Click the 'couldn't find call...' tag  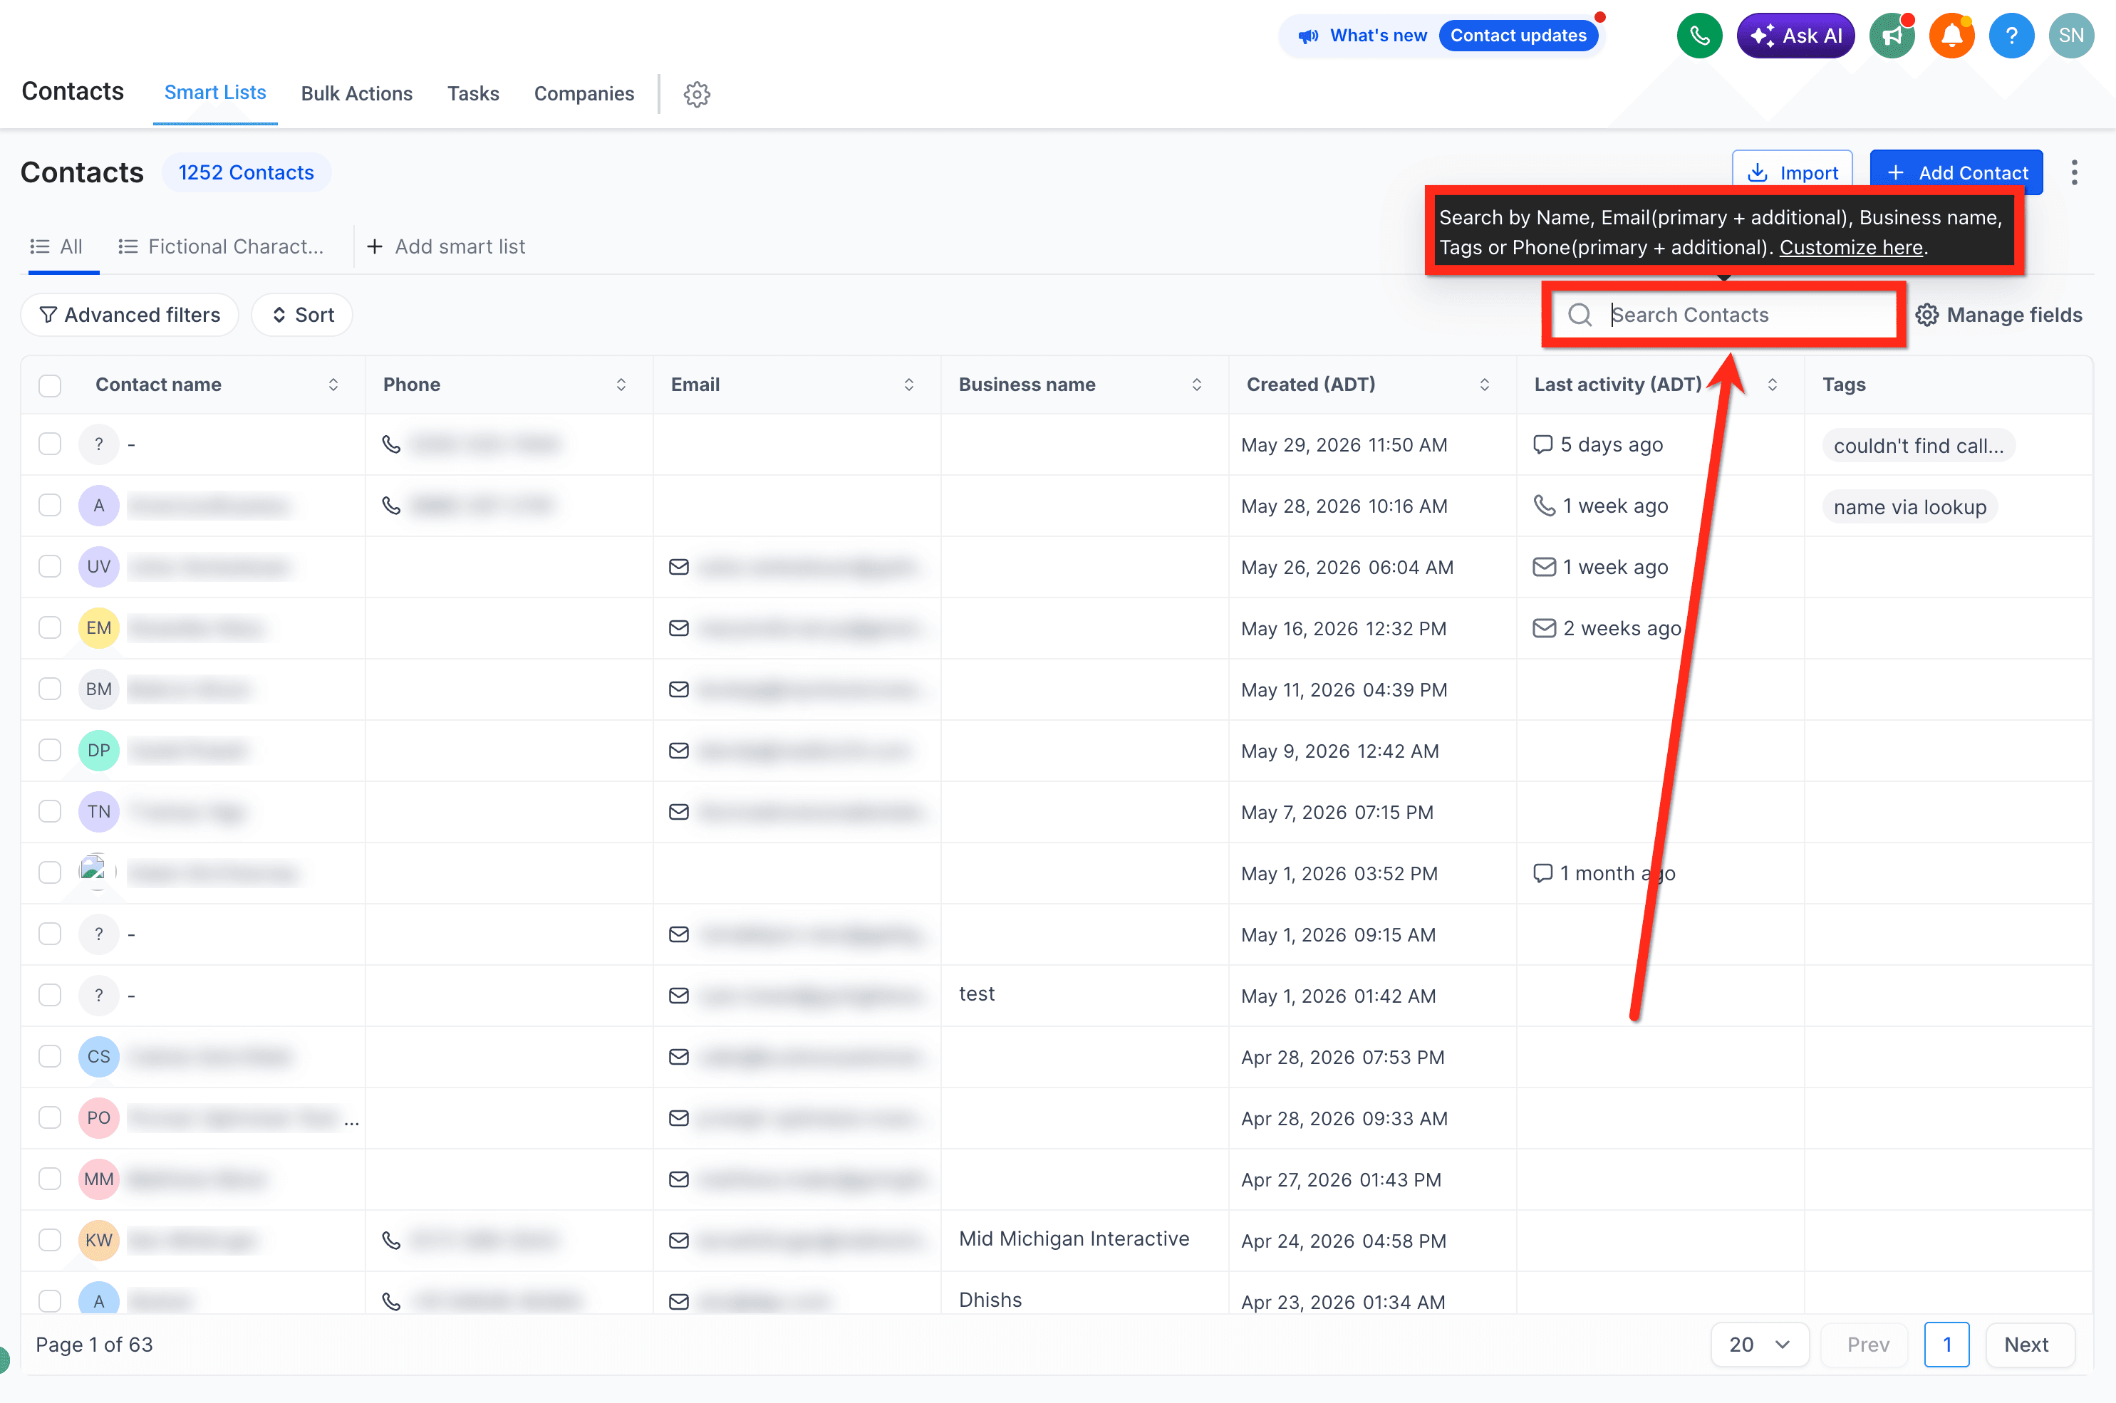click(x=1918, y=446)
